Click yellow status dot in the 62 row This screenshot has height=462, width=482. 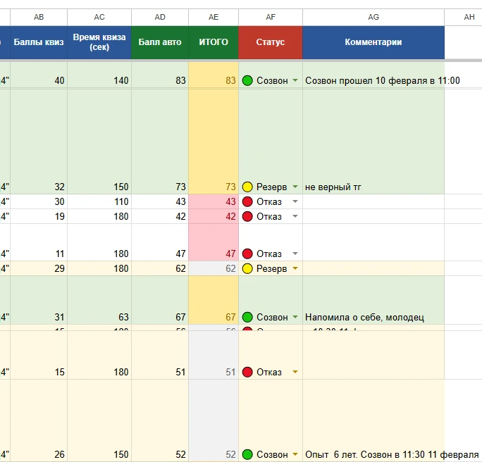click(x=247, y=268)
